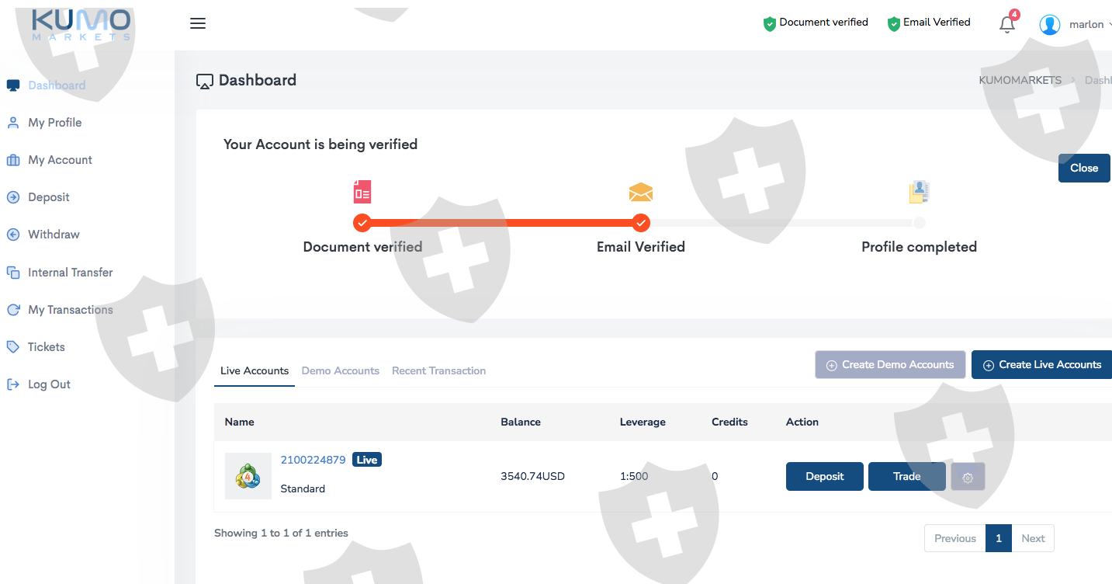Navigate to My Account
The height and width of the screenshot is (584, 1112).
[x=60, y=160]
